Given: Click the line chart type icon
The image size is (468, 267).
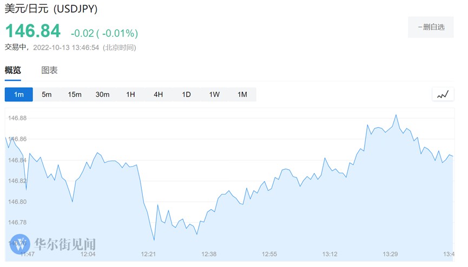Looking at the screenshot, I should pyautogui.click(x=443, y=94).
